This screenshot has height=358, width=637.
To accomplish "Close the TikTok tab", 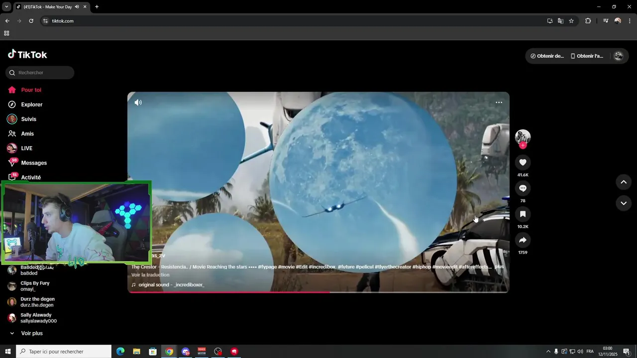I will [x=85, y=7].
